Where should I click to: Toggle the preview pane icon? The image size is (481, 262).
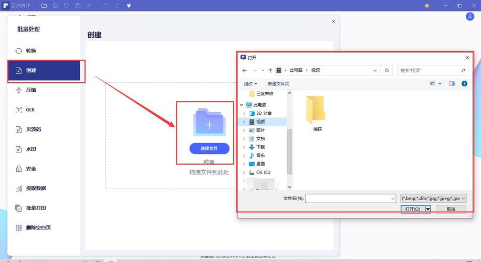(x=452, y=83)
